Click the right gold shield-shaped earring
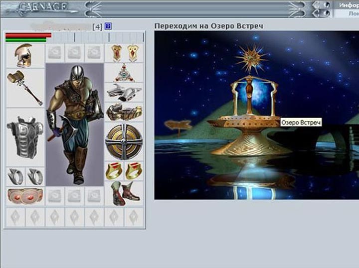Viewport: 359px width, 268px height. pos(133,53)
